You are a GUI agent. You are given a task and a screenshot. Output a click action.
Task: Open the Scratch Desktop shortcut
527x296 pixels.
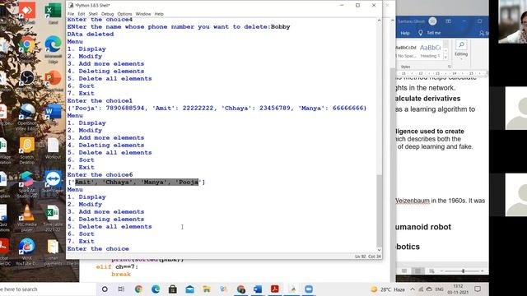[x=27, y=150]
